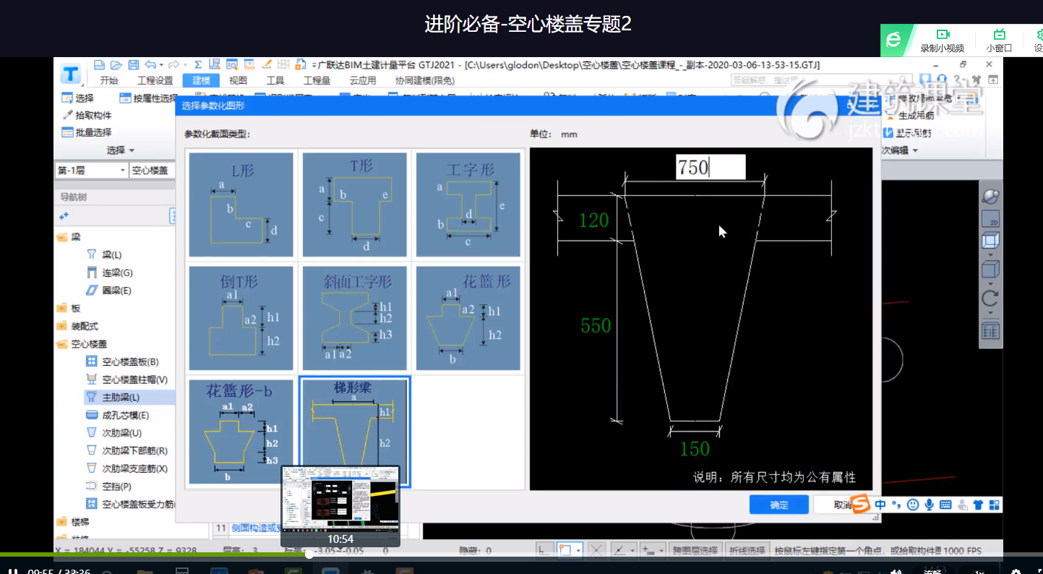The height and width of the screenshot is (574, 1043).
Task: Select 次肋梁支座筋(X) in navigation tree
Action: click(126, 468)
